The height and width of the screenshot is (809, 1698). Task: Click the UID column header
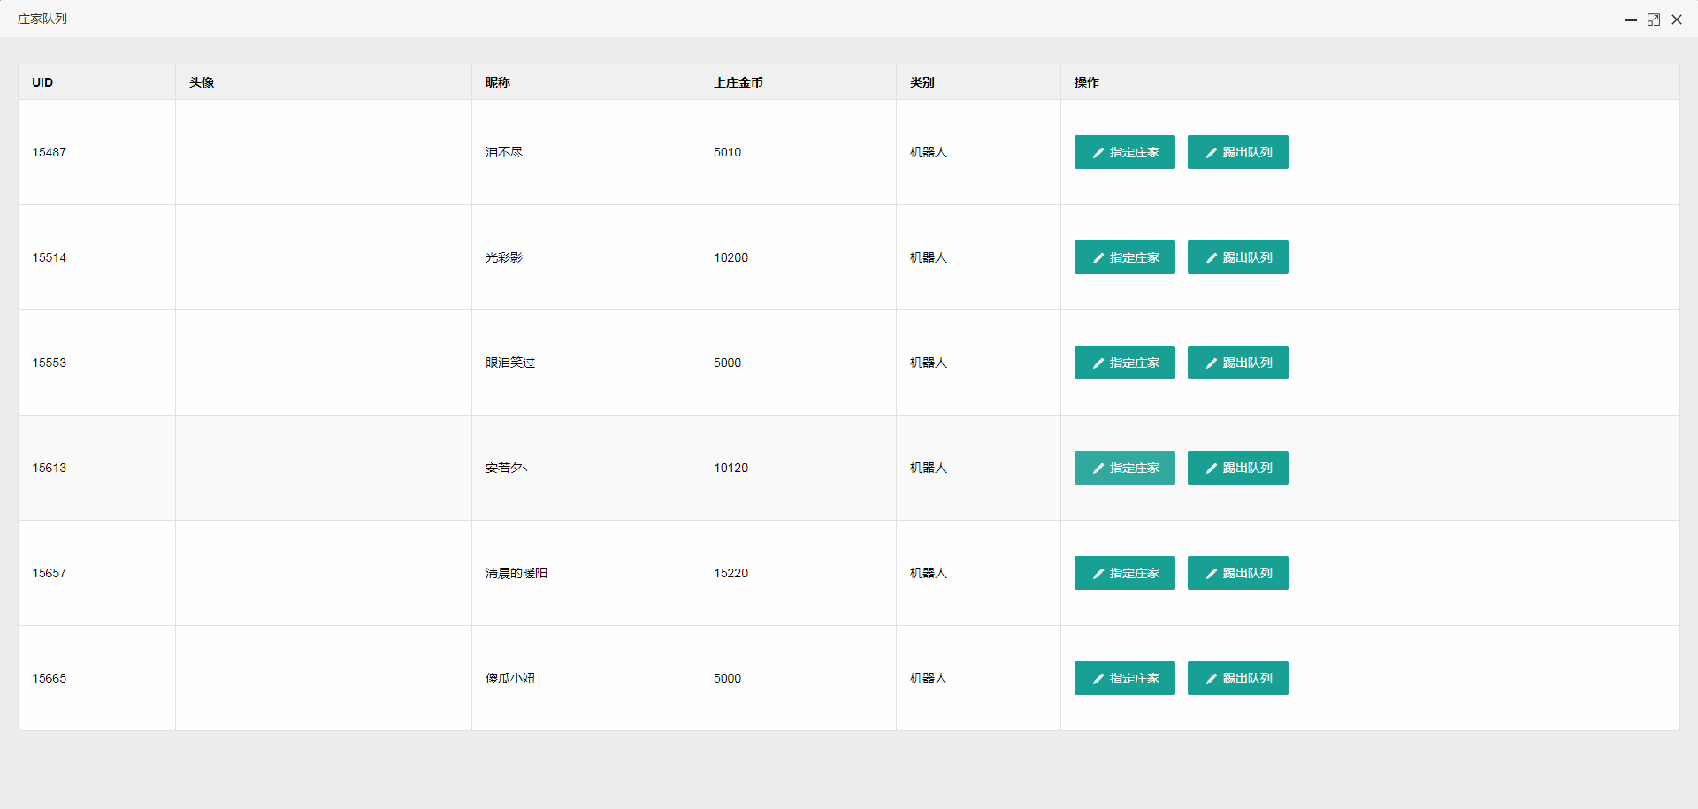pyautogui.click(x=42, y=82)
